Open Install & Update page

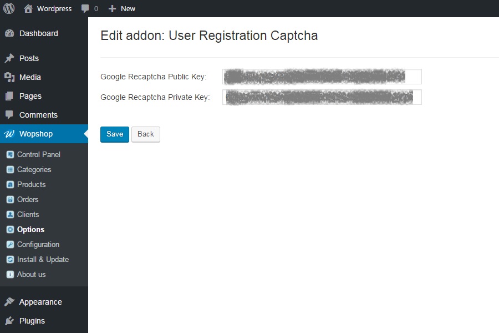pos(43,259)
